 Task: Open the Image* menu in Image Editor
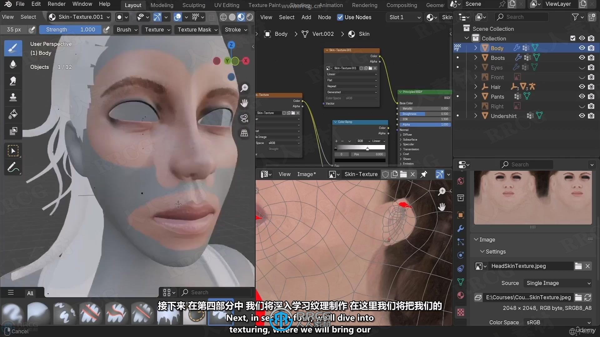click(306, 174)
